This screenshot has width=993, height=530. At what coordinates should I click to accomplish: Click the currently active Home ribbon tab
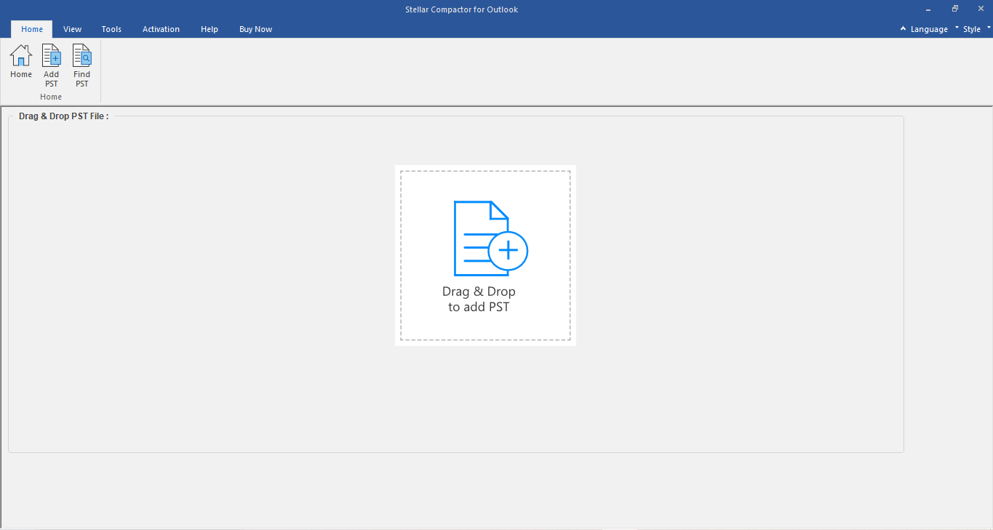coord(31,29)
